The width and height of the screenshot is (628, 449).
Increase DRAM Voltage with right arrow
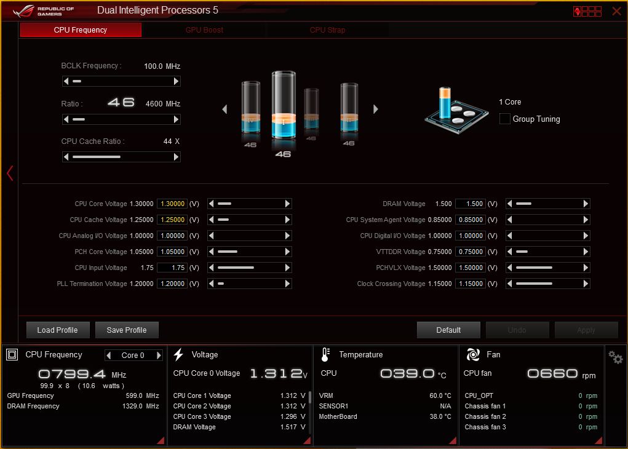[x=586, y=204]
